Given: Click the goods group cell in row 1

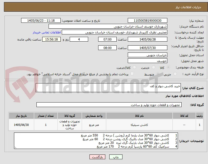Looking at the screenshot, I should click(70, 125).
